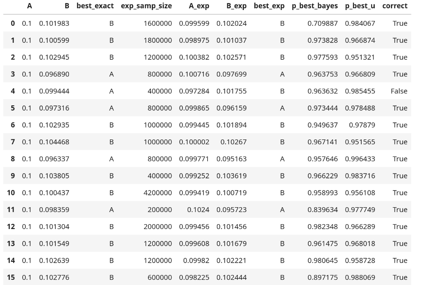Screen dimensions: 428x285
Task: Select row index 10
Action: [11, 193]
